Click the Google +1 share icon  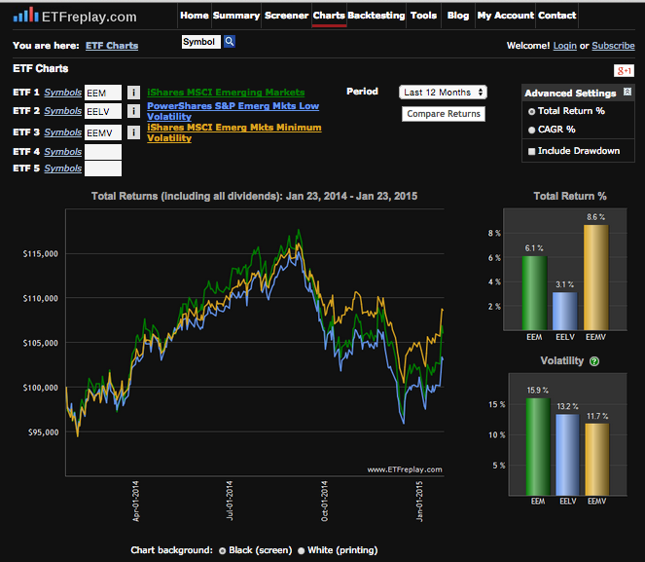[x=624, y=71]
